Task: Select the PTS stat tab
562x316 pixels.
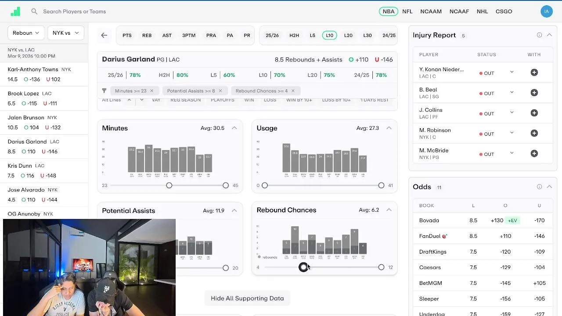Action: point(127,36)
